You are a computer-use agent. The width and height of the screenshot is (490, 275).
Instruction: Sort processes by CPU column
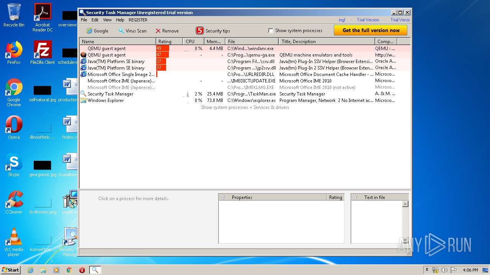(x=193, y=41)
